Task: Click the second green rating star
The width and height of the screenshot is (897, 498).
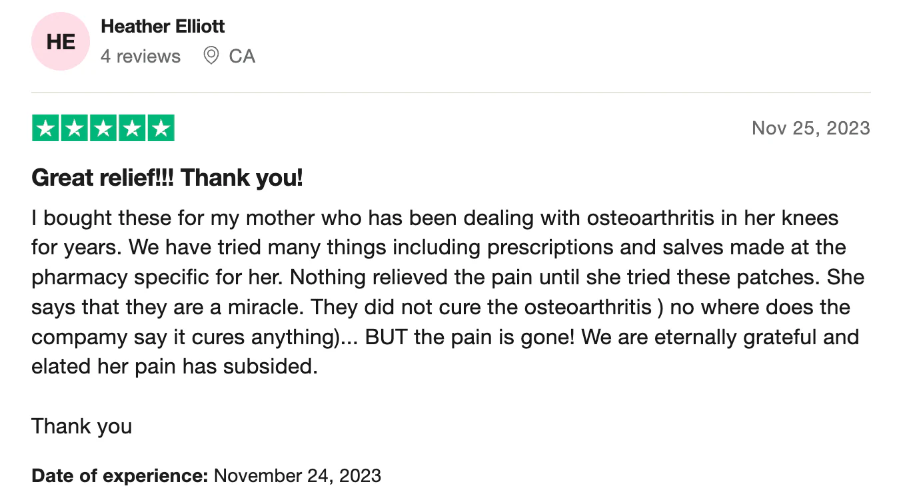Action: pos(74,128)
